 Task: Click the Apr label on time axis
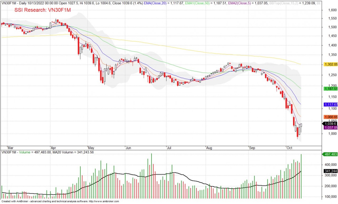pos(53,148)
